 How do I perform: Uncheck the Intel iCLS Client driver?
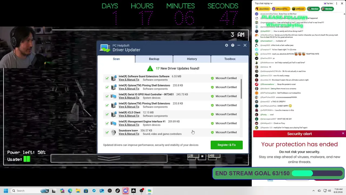pos(107,114)
